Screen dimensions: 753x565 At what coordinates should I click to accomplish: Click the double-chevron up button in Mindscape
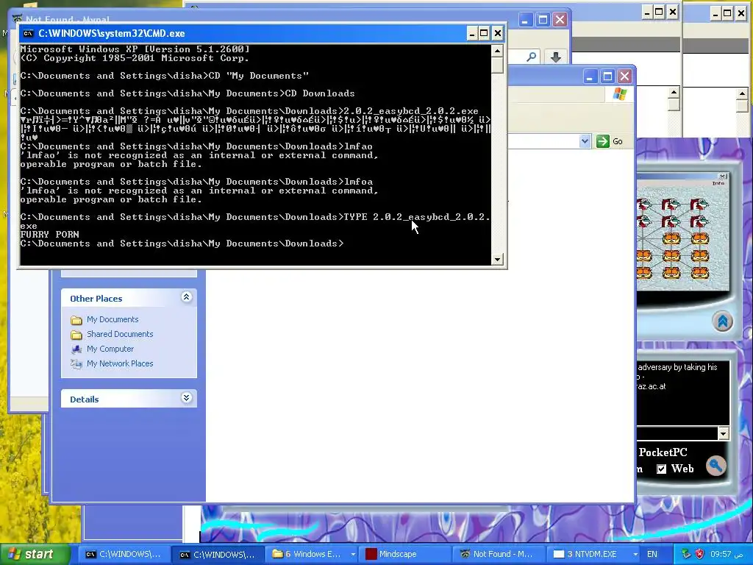pyautogui.click(x=723, y=321)
